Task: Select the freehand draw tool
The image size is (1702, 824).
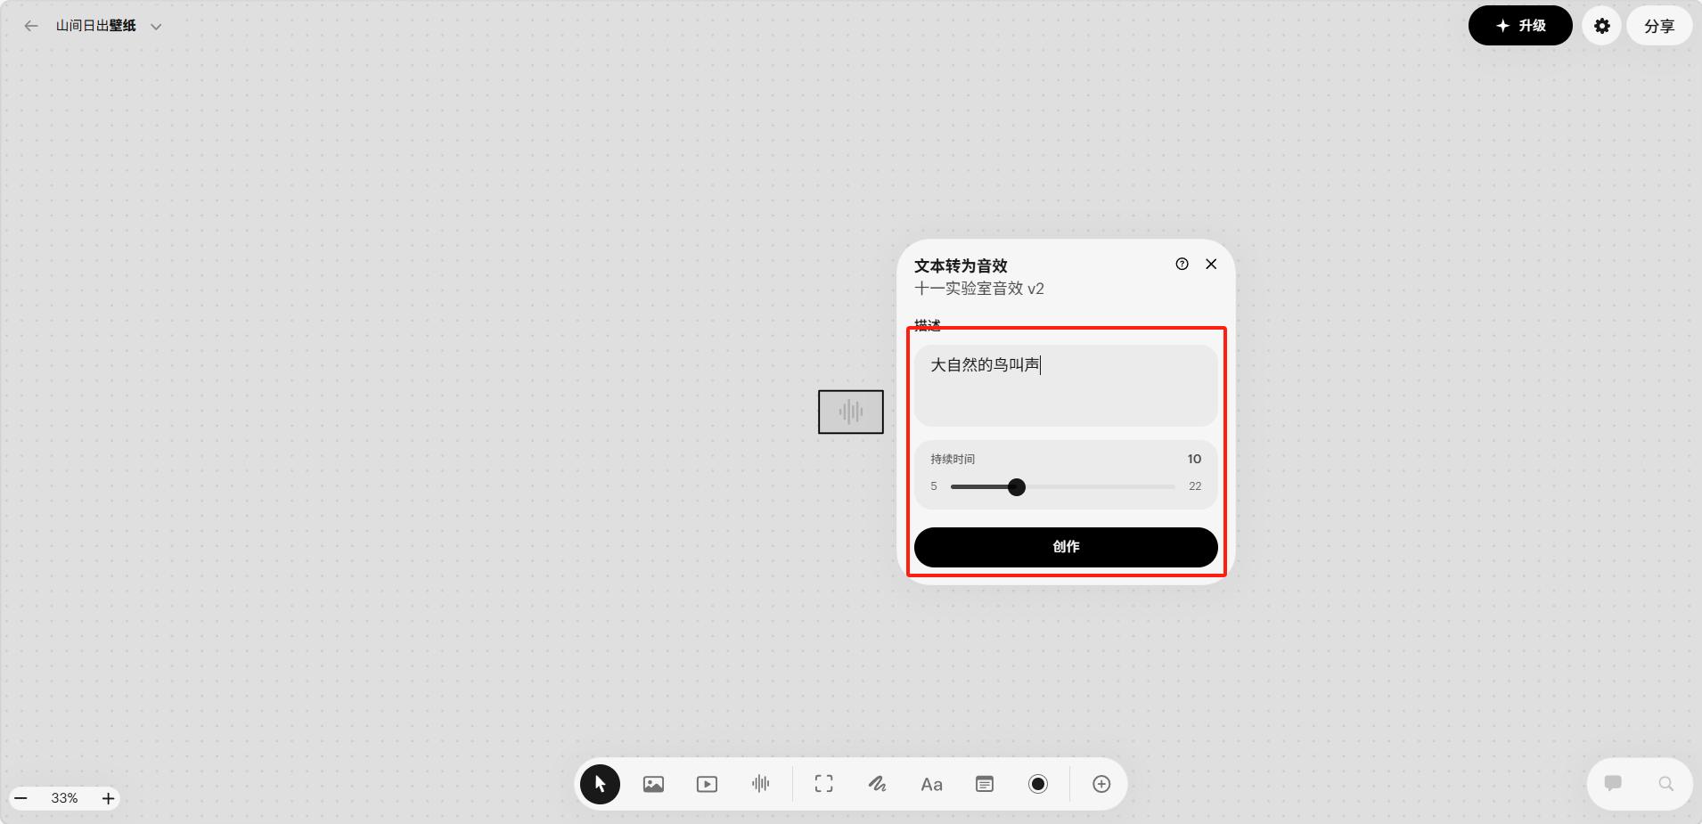Action: tap(878, 784)
